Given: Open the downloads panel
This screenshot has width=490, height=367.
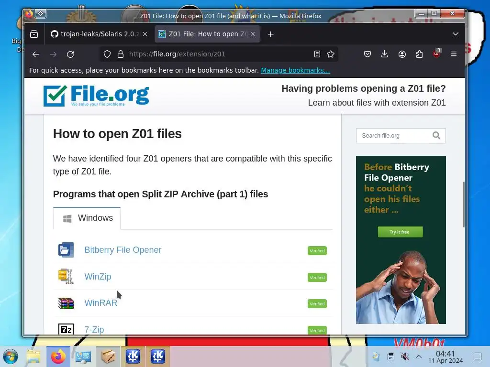Looking at the screenshot, I should [385, 54].
